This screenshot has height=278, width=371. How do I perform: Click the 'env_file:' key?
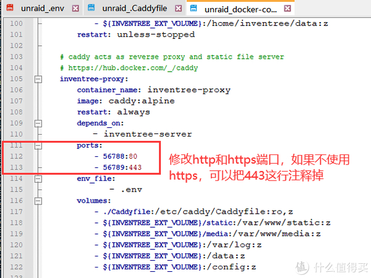96,179
